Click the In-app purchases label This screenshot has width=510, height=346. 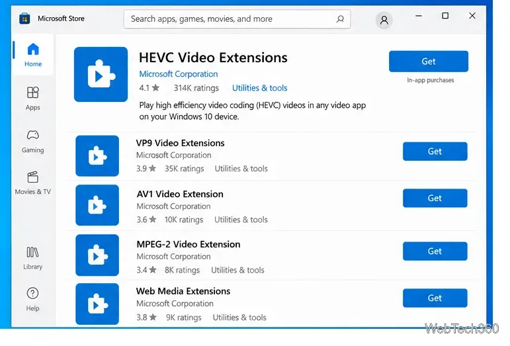pos(431,80)
